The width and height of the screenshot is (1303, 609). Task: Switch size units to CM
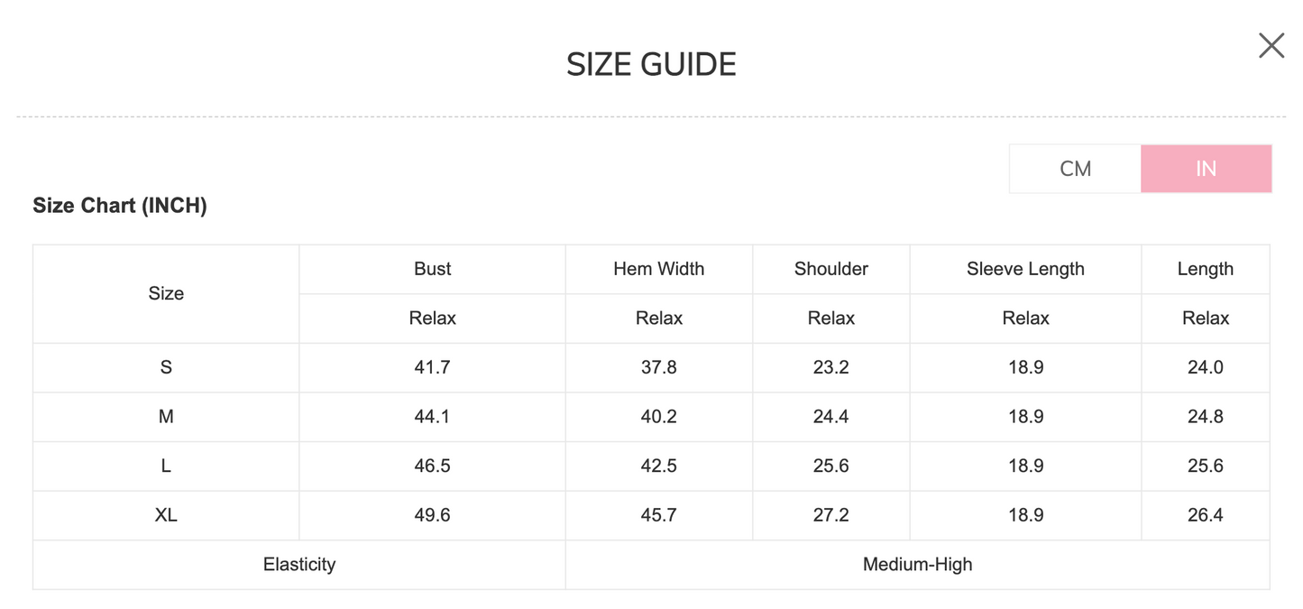click(1075, 169)
